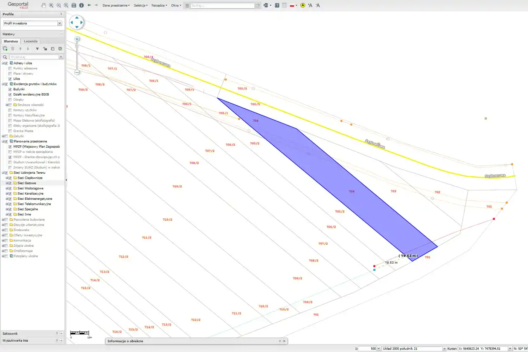Screen dimensions: 528x352
Task: Click the print map icon
Action: pos(74,5)
